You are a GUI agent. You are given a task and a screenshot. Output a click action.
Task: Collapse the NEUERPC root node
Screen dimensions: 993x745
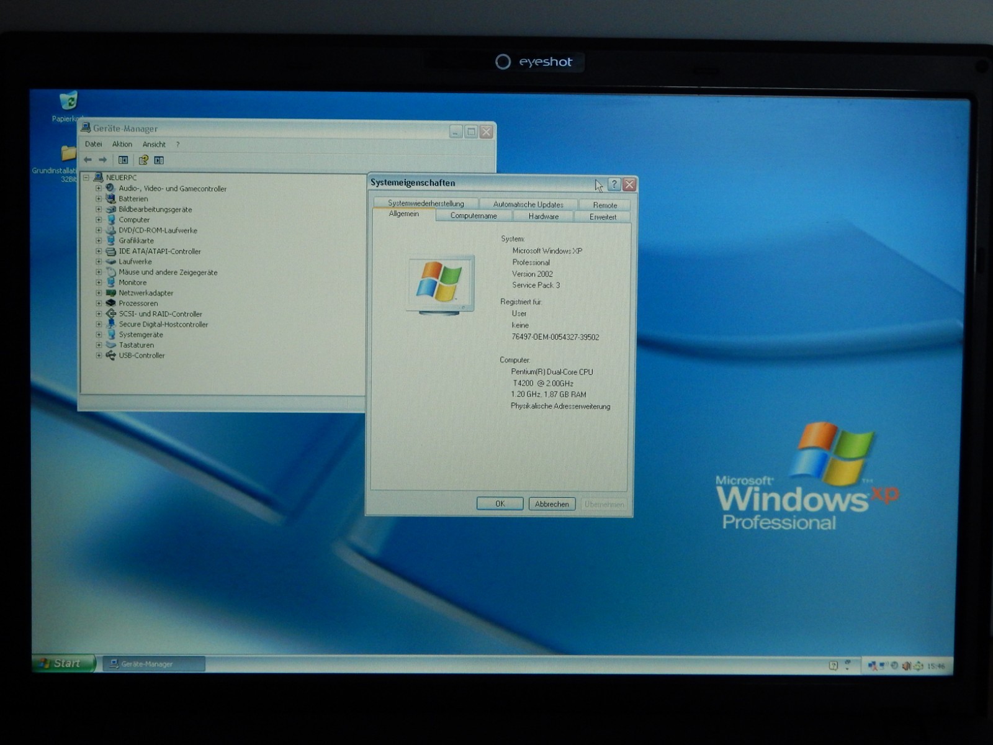click(86, 178)
